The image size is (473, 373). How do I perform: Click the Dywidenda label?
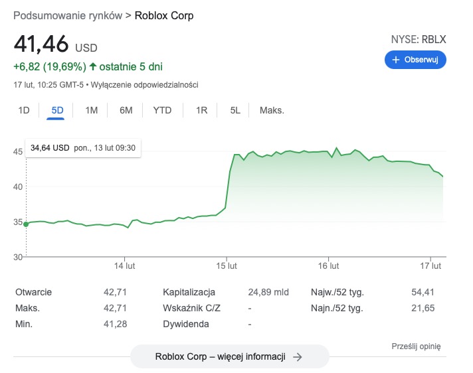tap(186, 324)
